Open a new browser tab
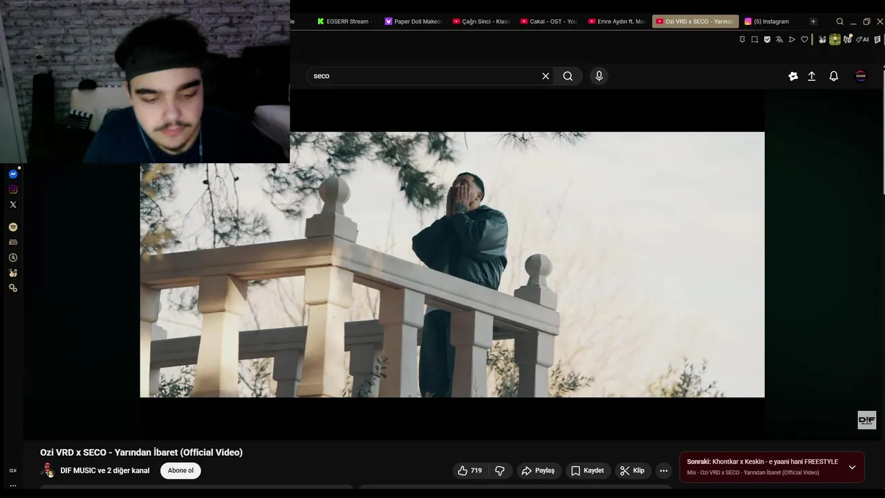The width and height of the screenshot is (885, 498). [813, 21]
